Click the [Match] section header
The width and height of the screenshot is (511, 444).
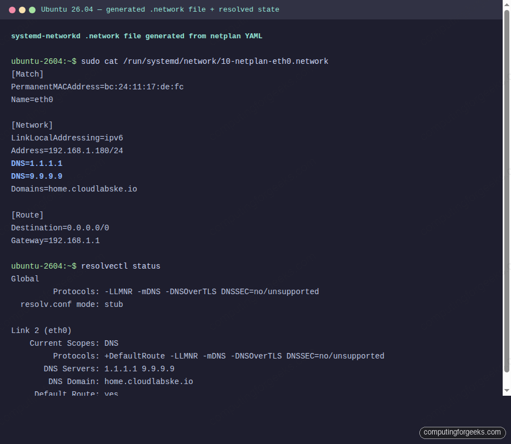(27, 74)
